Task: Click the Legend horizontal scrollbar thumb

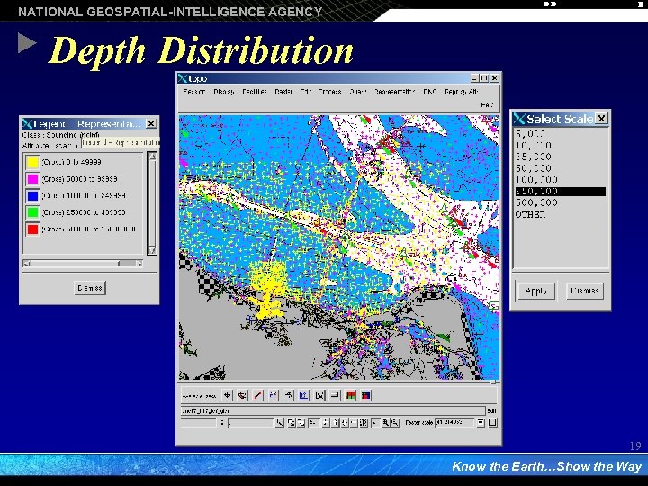Action: (x=76, y=263)
